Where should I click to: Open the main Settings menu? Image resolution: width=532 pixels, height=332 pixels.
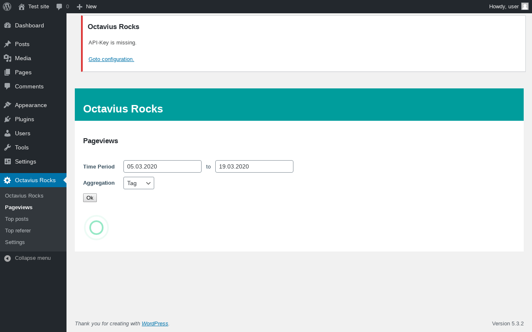[x=33, y=161]
